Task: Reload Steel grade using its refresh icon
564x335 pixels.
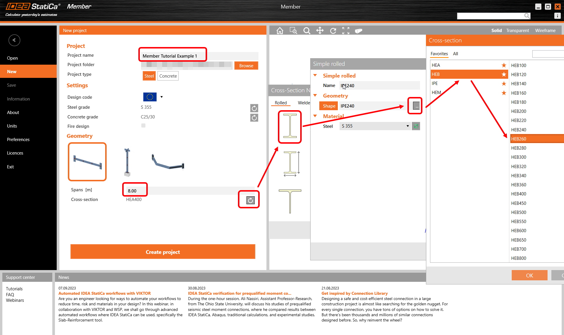Action: click(254, 108)
